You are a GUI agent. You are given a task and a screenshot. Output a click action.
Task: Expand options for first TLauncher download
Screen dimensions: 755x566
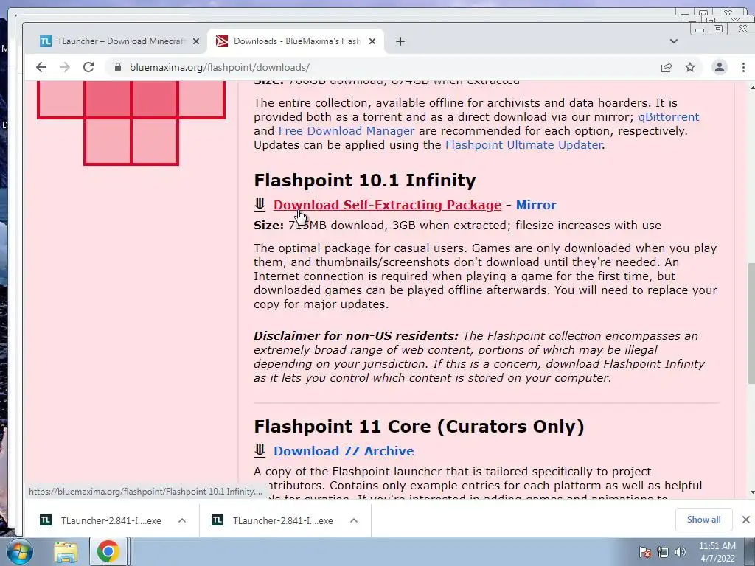[x=182, y=520]
